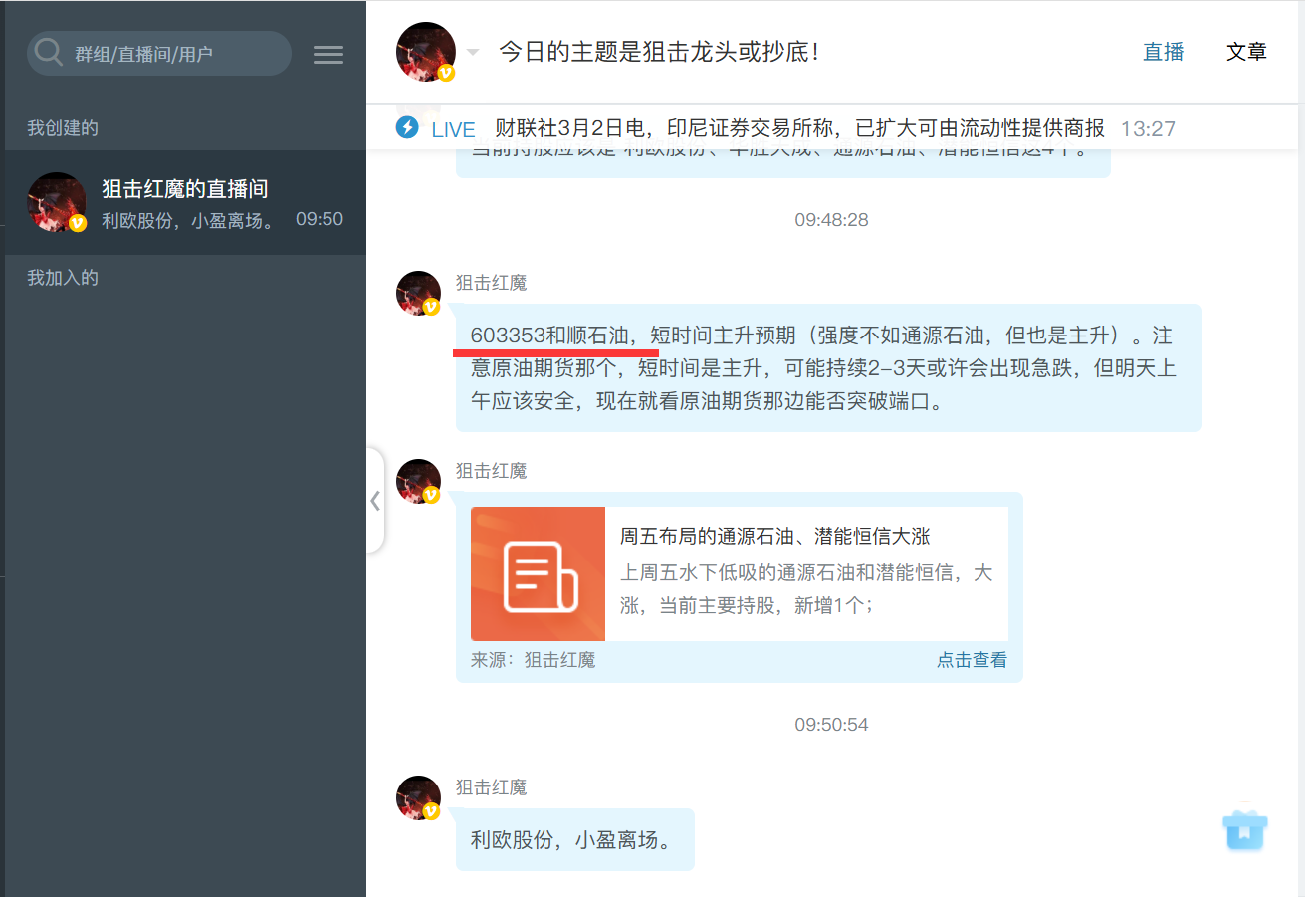1305x897 pixels.
Task: Click the lightning LIVE news icon
Action: click(x=407, y=128)
